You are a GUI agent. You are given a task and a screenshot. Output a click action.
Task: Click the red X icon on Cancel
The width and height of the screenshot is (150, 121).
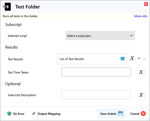tap(143, 114)
